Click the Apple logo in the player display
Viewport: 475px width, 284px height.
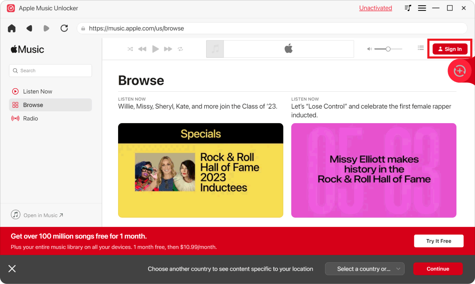coord(288,49)
